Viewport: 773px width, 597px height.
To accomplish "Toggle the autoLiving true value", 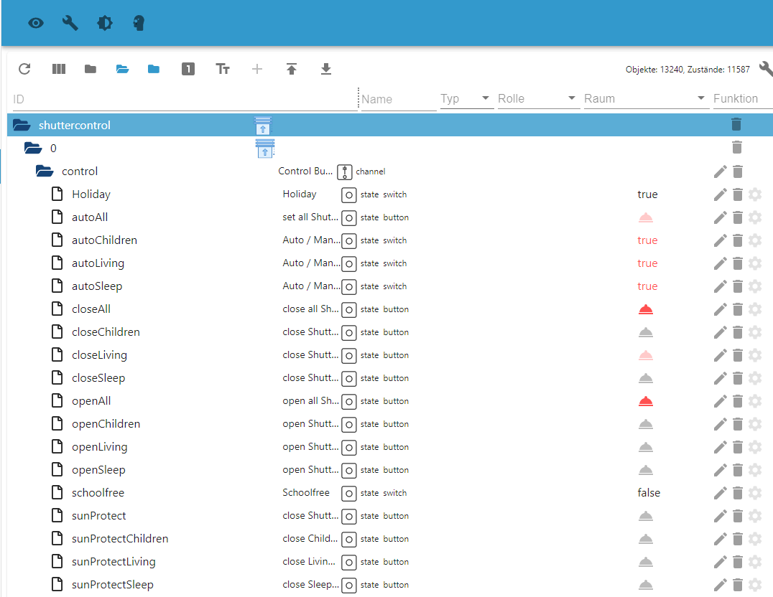I will coord(647,263).
